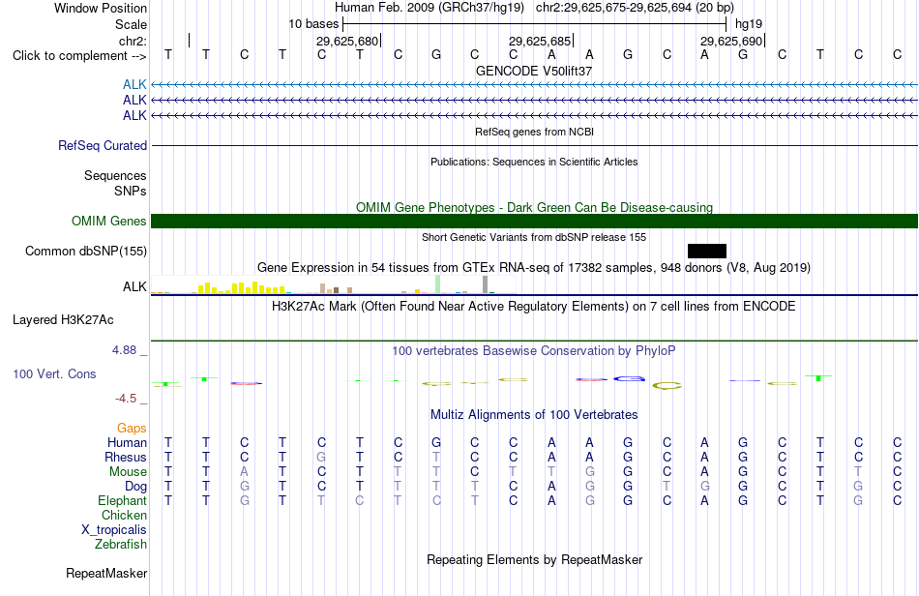Click the greyed A in the Mouse row
This screenshot has width=919, height=596.
[245, 472]
